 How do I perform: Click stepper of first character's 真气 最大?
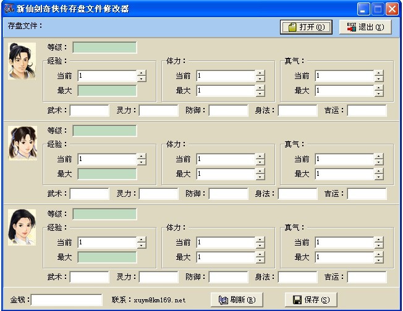point(378,91)
